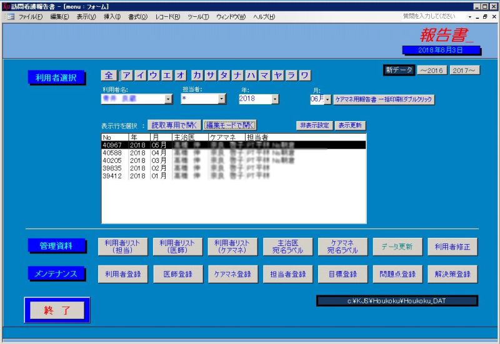The height and width of the screenshot is (344, 500).
Task: Click the Access form icon in menu bar
Action: coord(10,17)
